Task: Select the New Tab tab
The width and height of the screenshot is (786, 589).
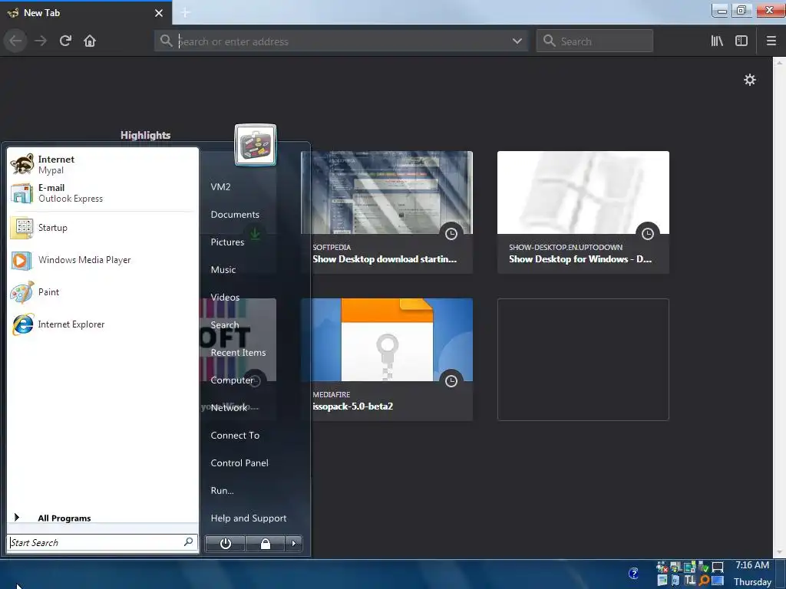Action: [86, 13]
